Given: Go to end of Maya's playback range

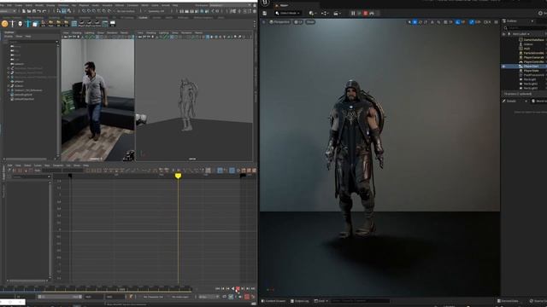Looking at the screenshot, I should [x=253, y=288].
